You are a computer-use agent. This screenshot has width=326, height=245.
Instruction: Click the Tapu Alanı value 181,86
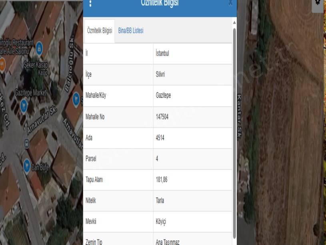[x=162, y=180]
